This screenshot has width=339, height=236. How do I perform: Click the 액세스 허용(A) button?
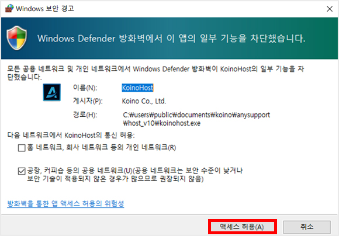[x=242, y=227]
